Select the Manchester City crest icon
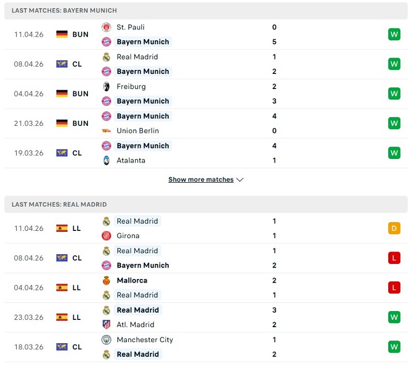 (106, 340)
